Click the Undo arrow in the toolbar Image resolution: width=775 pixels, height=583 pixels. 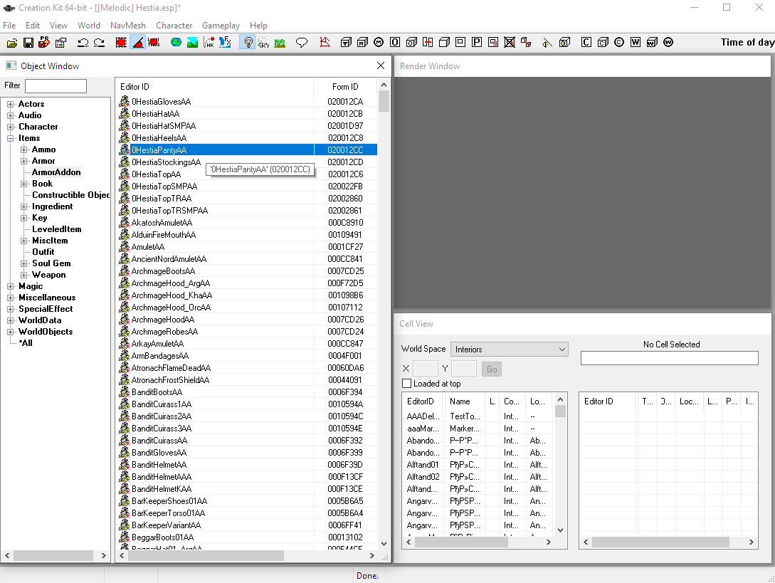coord(83,43)
